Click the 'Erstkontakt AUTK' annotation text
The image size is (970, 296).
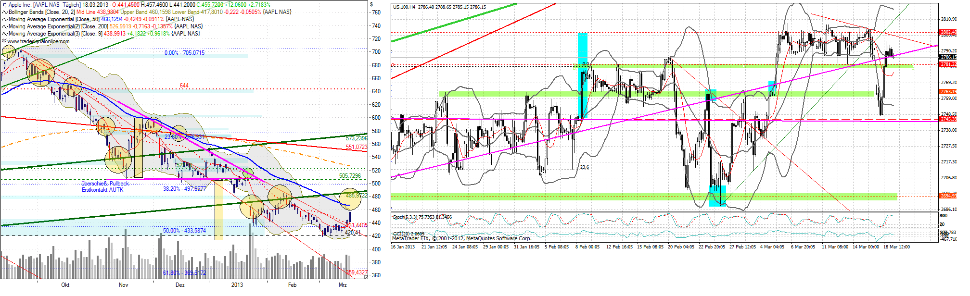tap(102, 190)
